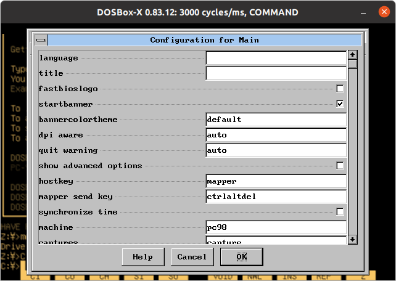Click the show advanced options label
The height and width of the screenshot is (281, 396).
point(90,166)
